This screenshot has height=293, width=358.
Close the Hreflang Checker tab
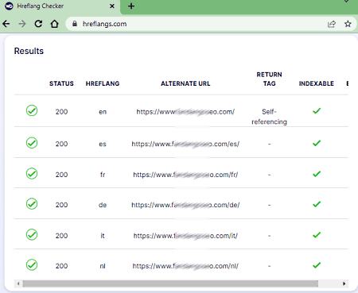[112, 6]
